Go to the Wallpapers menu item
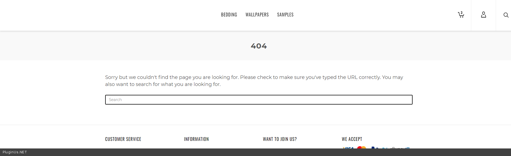The image size is (511, 156). 257,15
